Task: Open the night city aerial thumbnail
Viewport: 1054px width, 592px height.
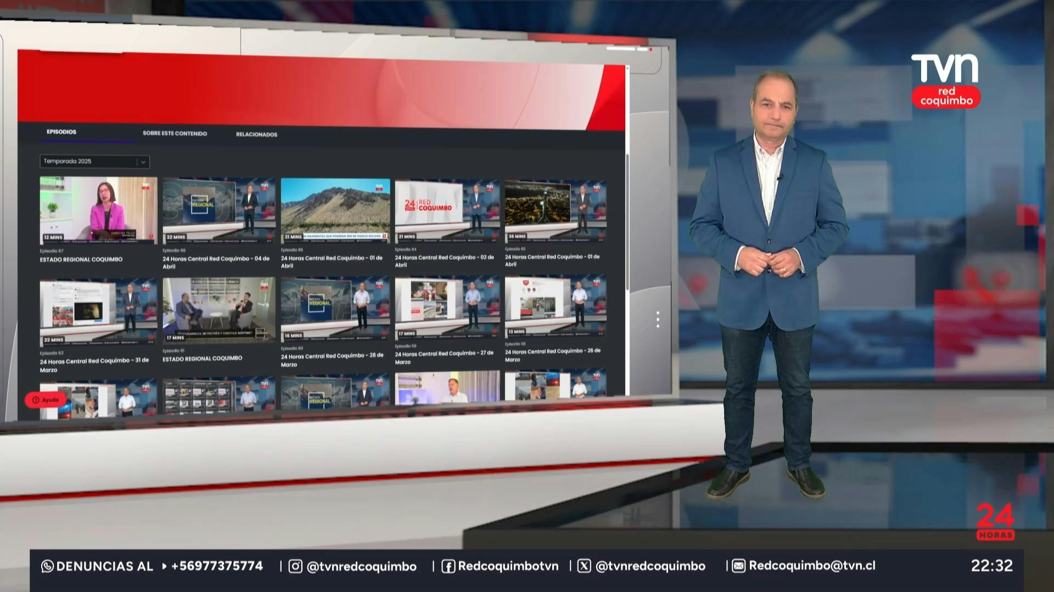Action: point(556,210)
